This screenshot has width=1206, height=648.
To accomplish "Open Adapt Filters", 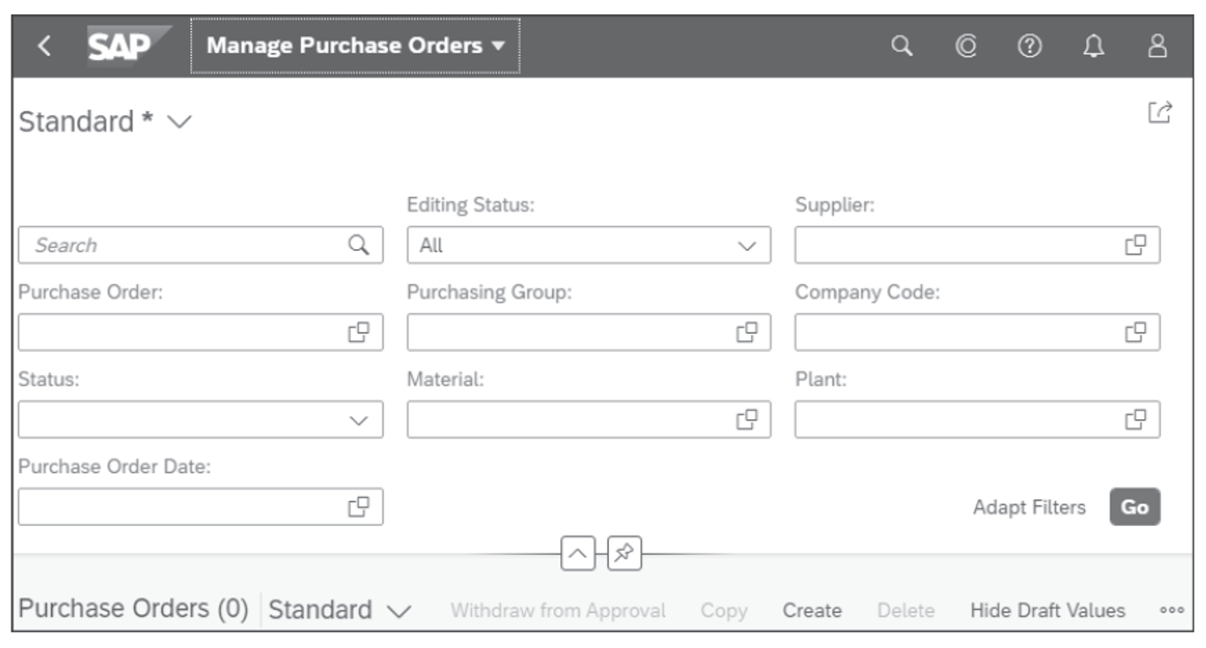I will point(1029,507).
